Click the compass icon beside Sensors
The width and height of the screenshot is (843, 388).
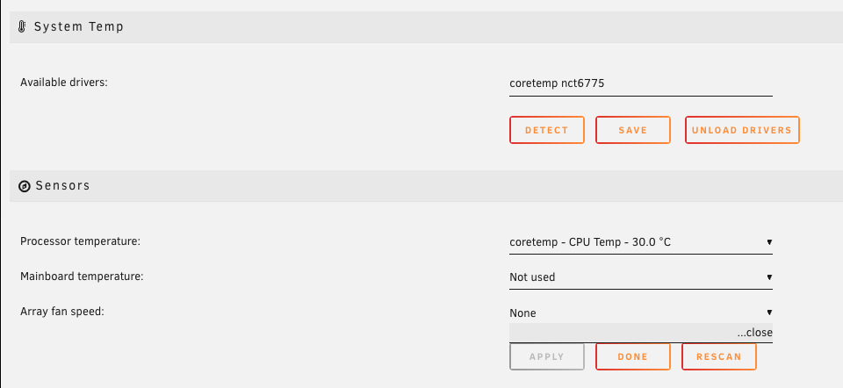[x=25, y=186]
